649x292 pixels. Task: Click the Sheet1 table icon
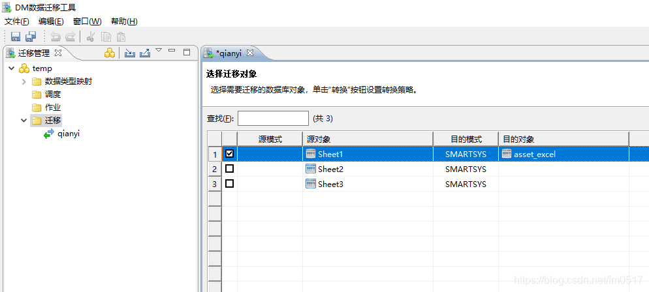pos(310,154)
